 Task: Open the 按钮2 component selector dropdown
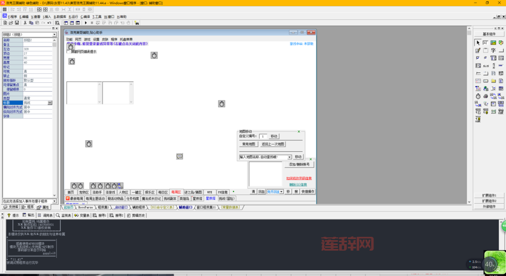point(54,34)
